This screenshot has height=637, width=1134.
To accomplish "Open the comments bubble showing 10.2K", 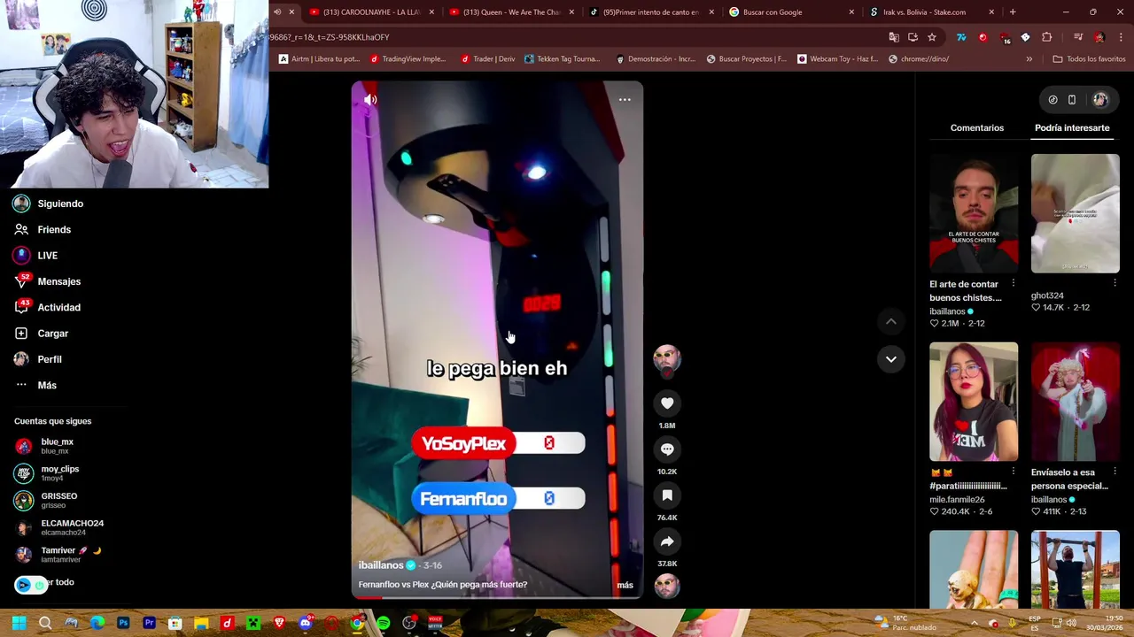I will coord(667,449).
